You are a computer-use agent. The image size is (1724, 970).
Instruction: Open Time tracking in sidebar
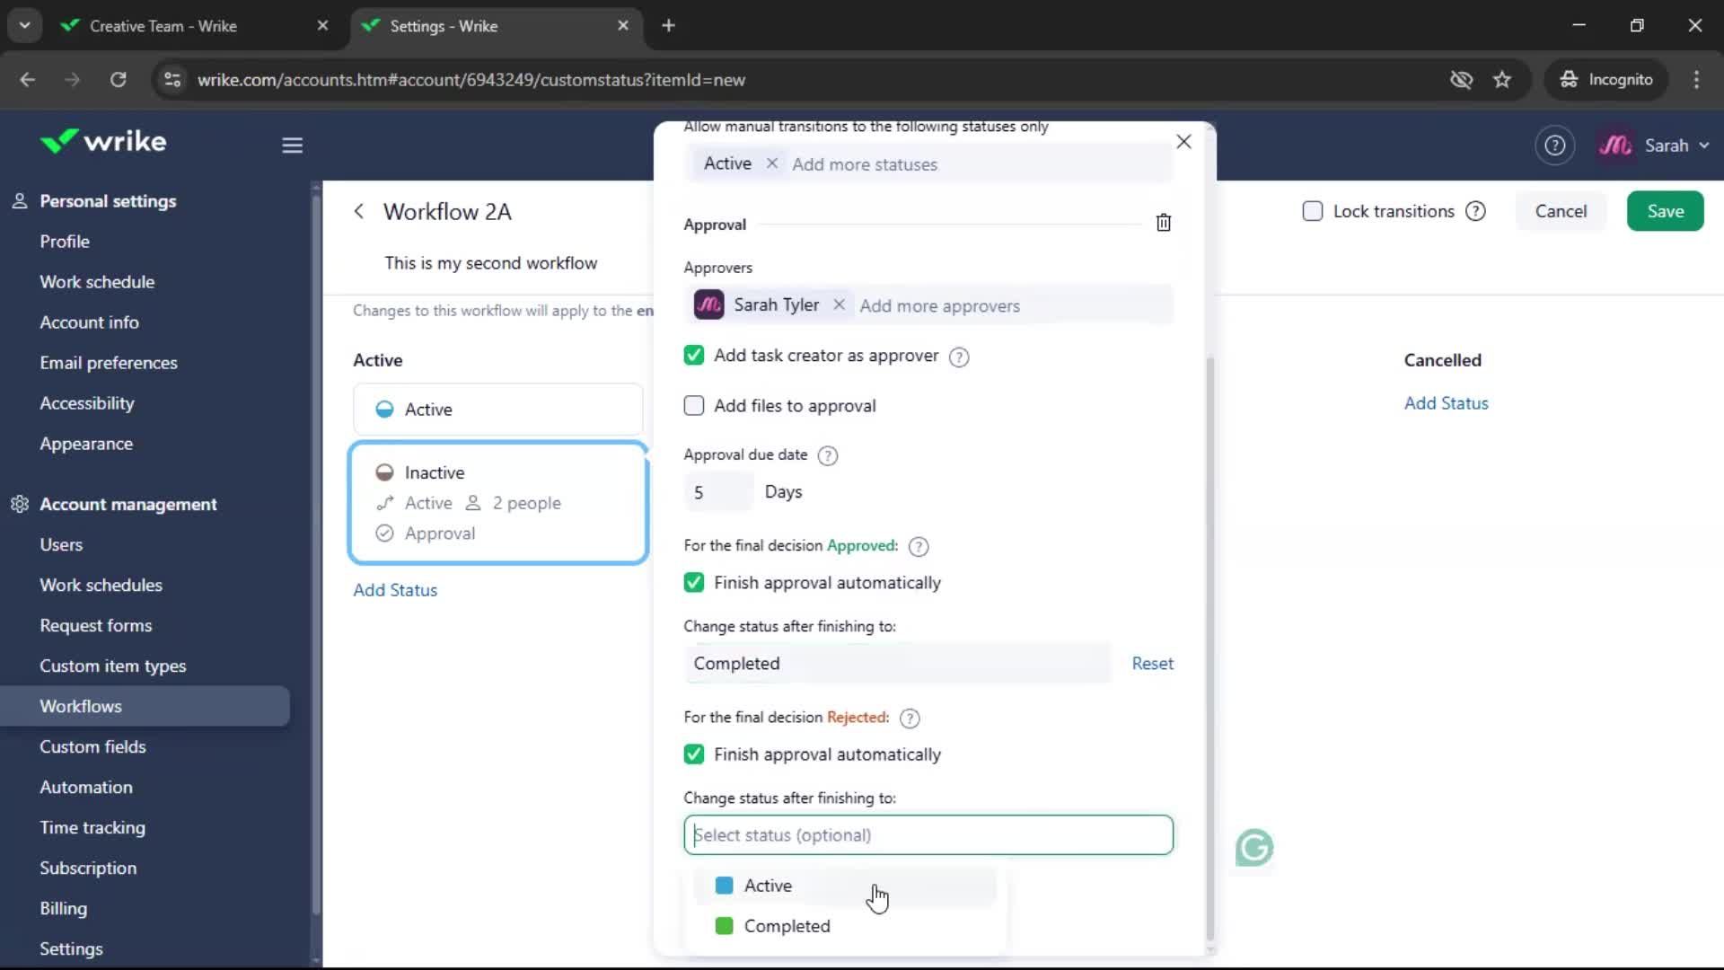[x=92, y=827]
